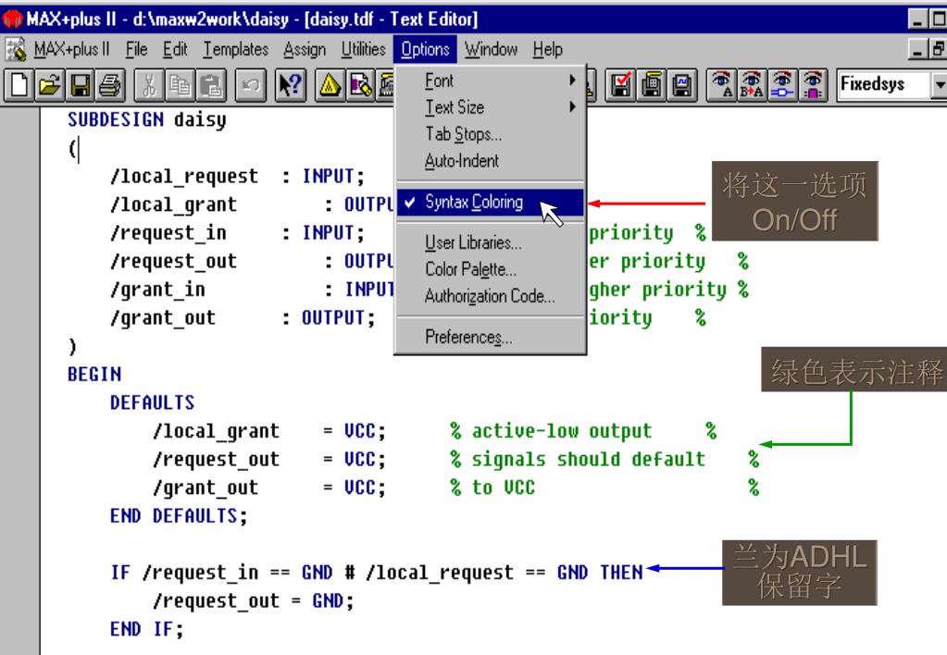
Task: Click the THEN keyword in the IF line
Action: [621, 573]
